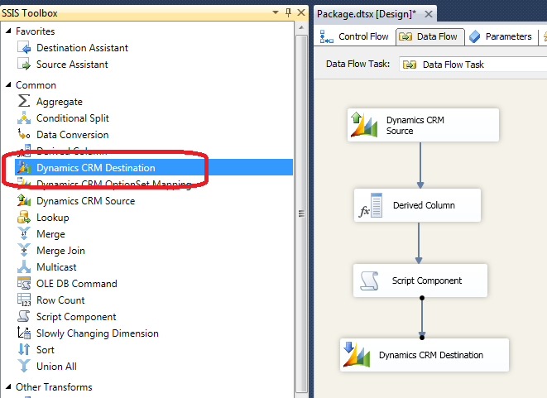Click the Dynamics CRM Source toolbox icon

point(24,200)
